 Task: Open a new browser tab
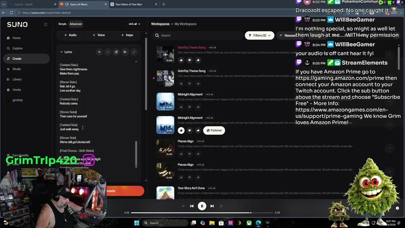164,4
